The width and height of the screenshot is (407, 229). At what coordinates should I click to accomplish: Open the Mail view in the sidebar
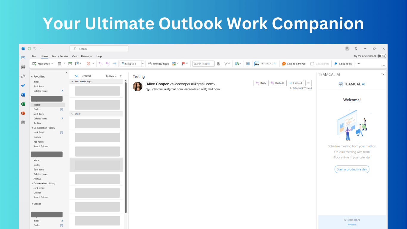pos(23,58)
